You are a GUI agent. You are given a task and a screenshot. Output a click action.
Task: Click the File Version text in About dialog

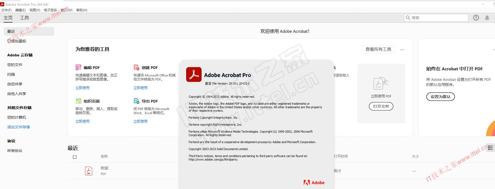(227, 83)
